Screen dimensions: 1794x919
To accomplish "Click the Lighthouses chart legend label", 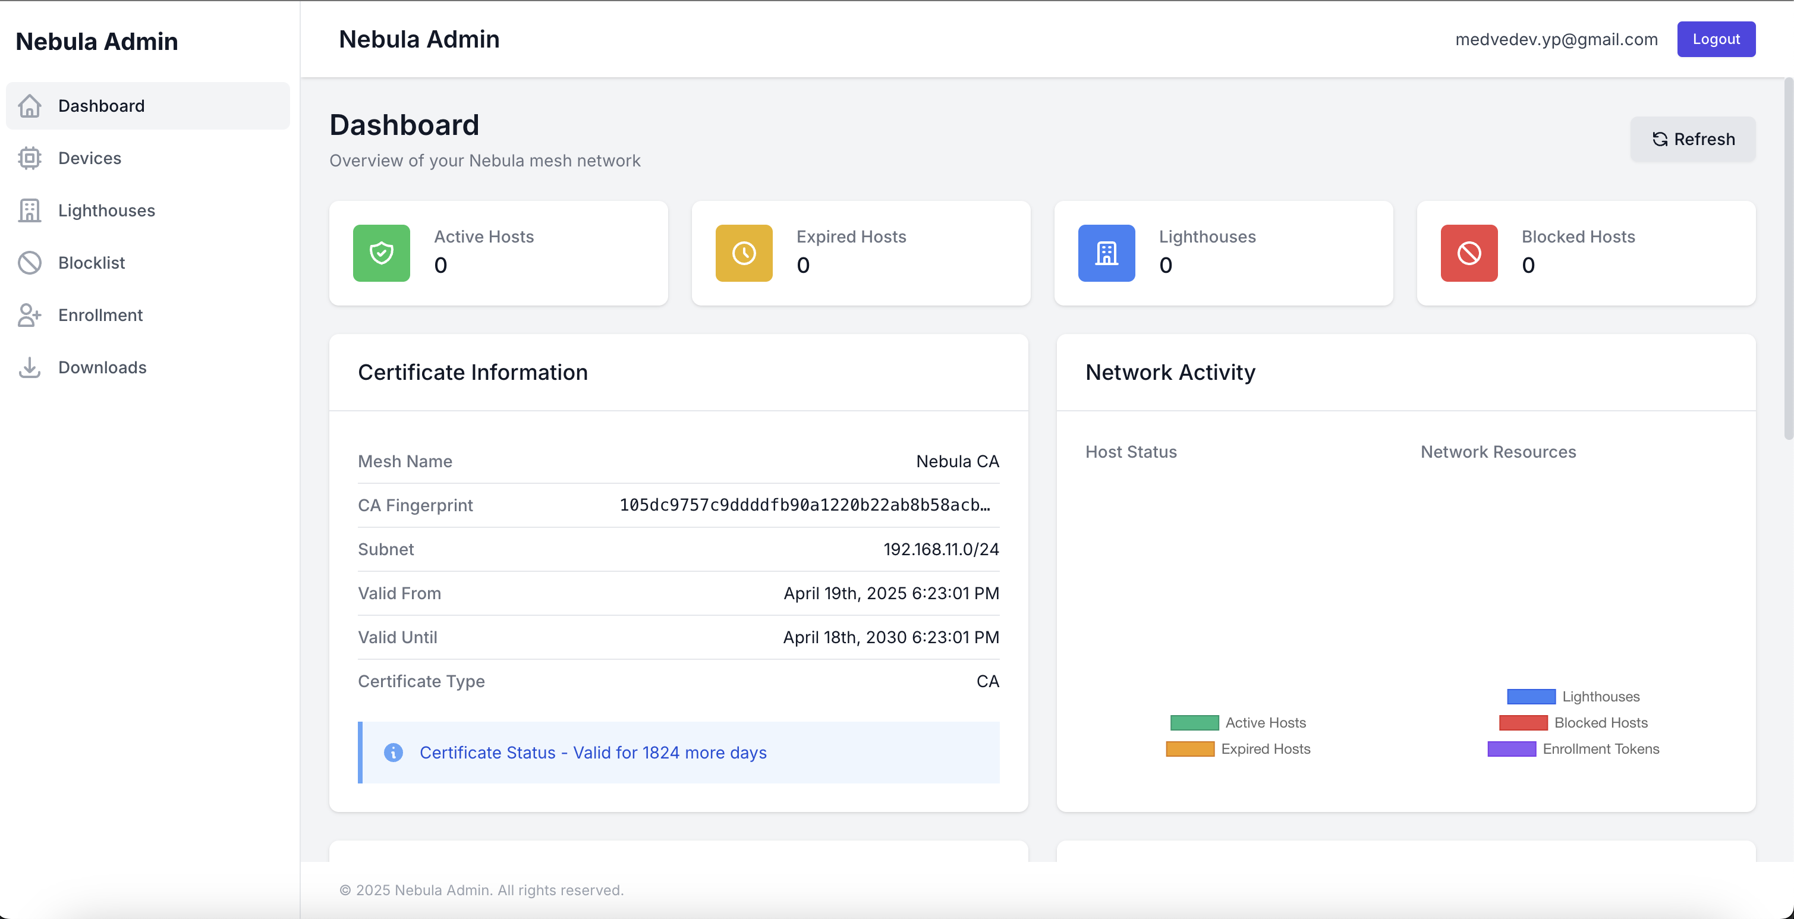I will 1600,697.
